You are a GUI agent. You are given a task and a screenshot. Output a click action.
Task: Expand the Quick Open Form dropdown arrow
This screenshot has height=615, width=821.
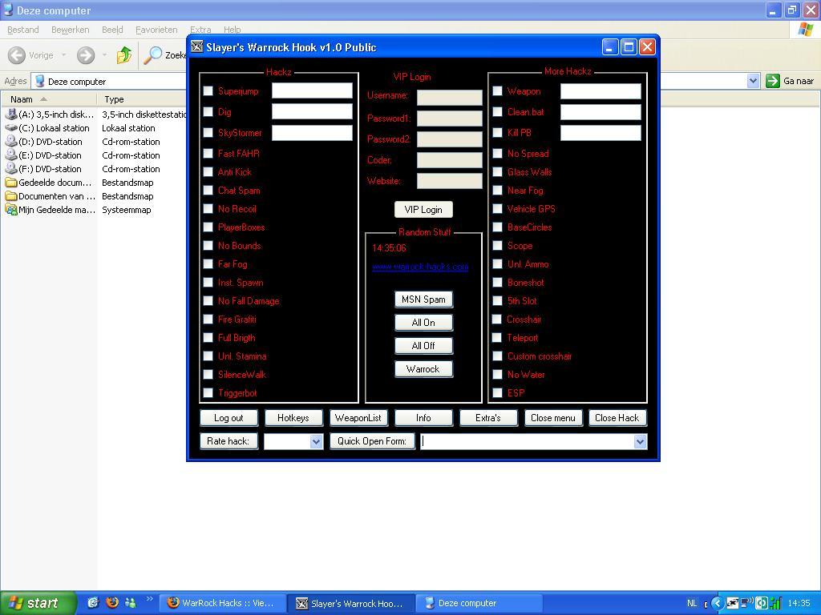click(640, 441)
